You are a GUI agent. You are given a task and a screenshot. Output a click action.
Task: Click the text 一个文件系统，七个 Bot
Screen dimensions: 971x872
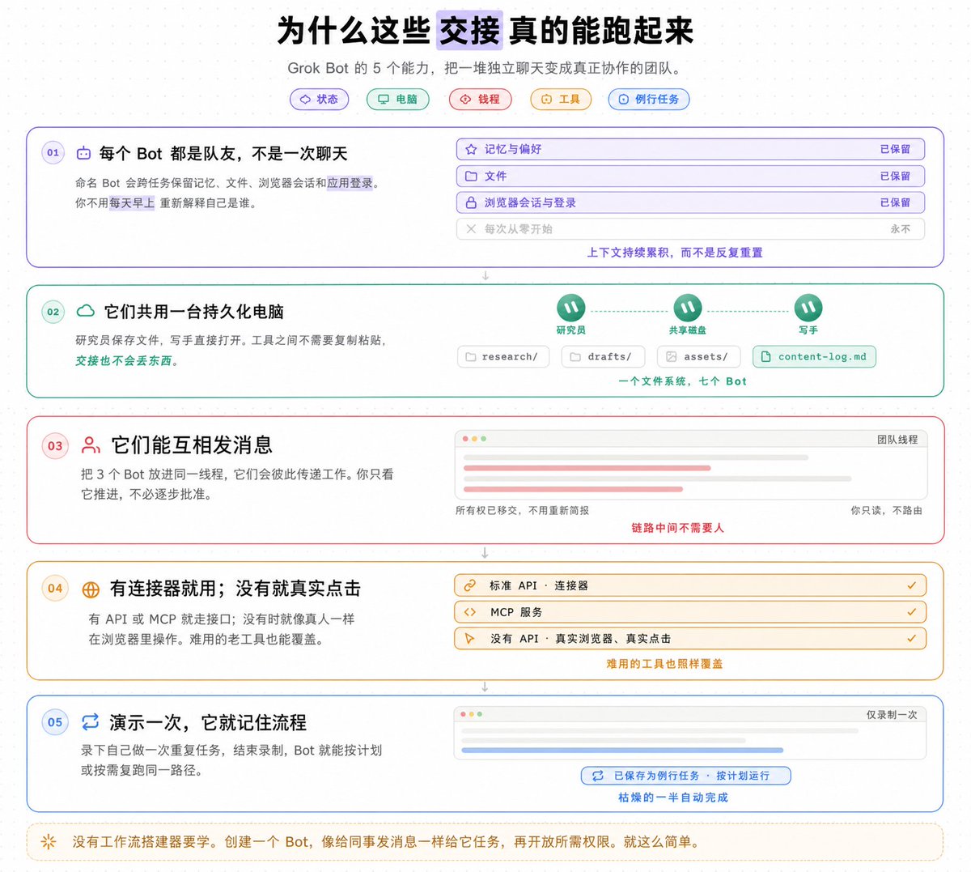tap(682, 381)
